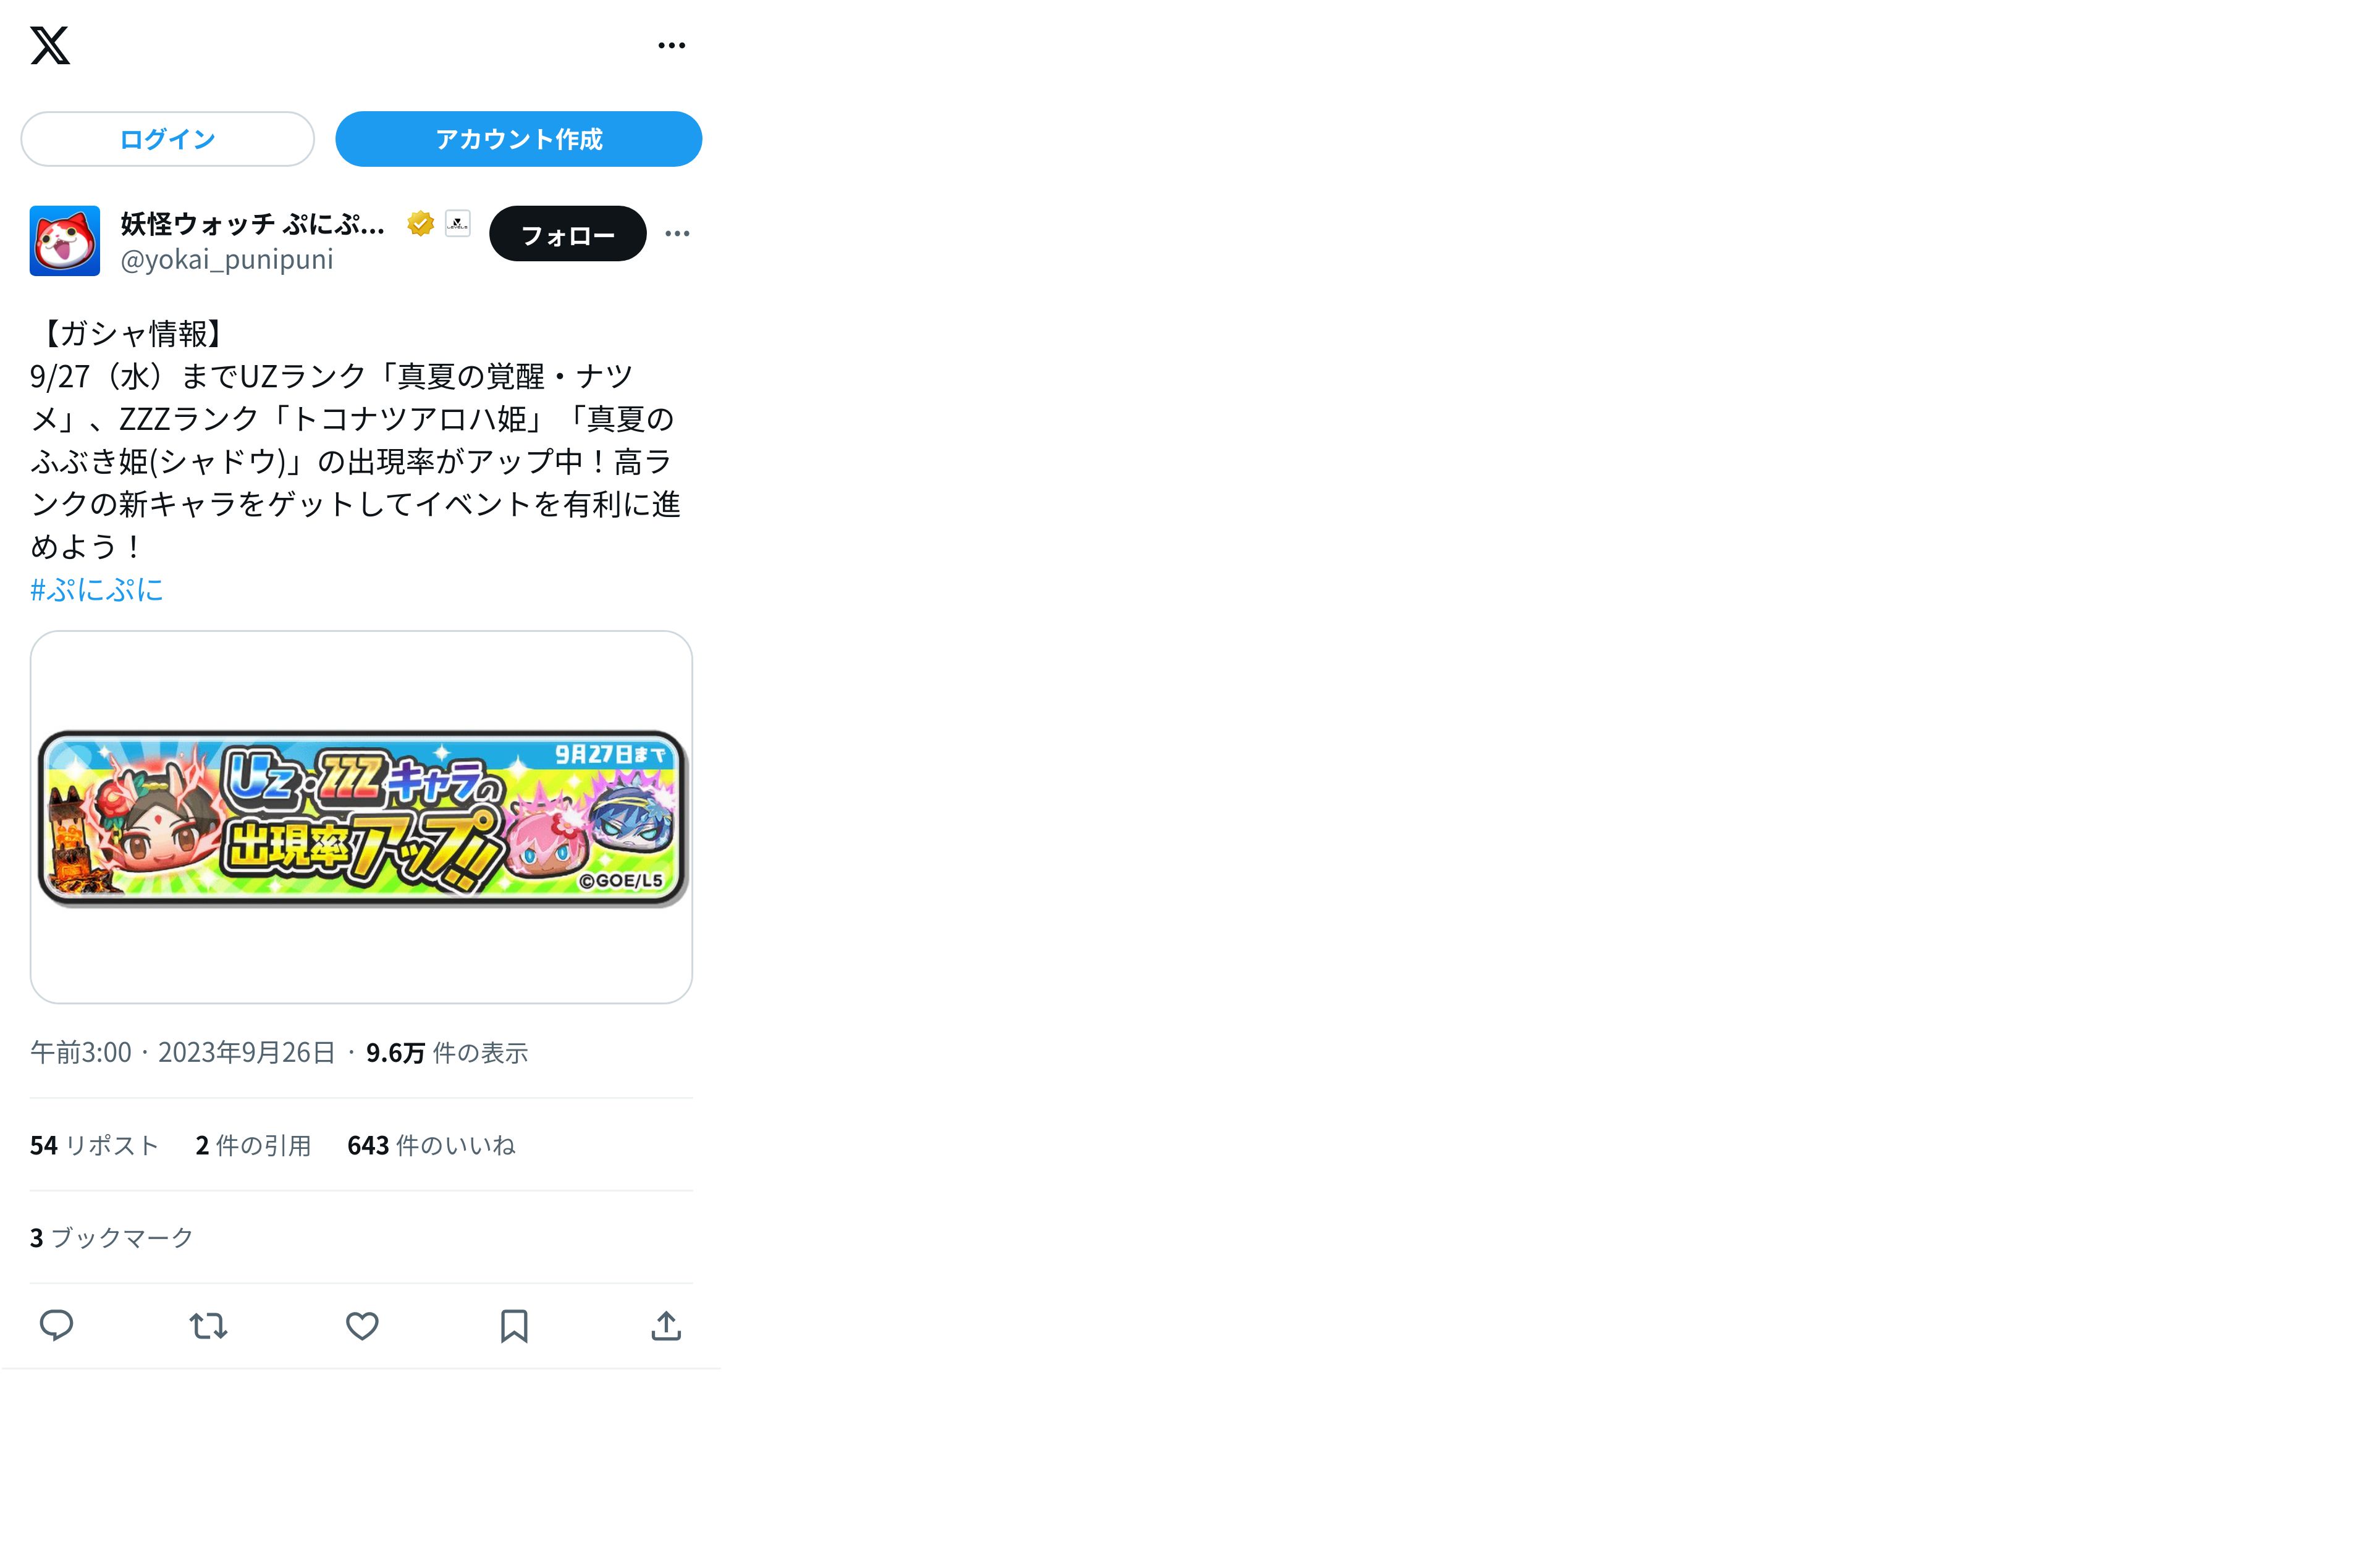This screenshot has height=1564, width=2380.
Task: Click the アカウント作成 button
Action: (518, 139)
